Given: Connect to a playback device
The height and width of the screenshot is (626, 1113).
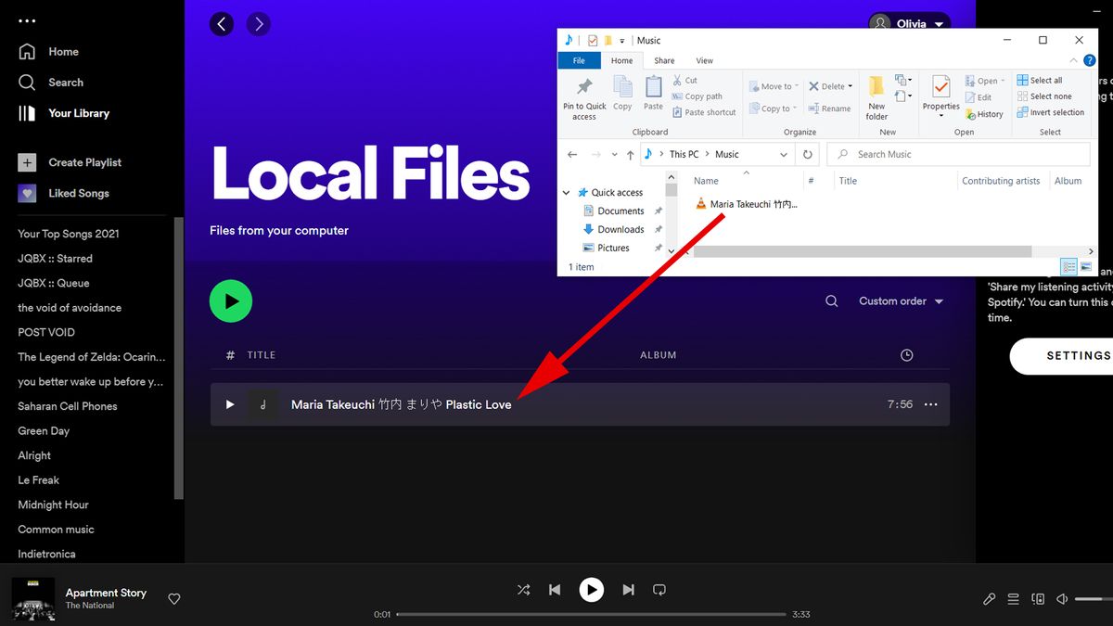Looking at the screenshot, I should pos(1038,598).
